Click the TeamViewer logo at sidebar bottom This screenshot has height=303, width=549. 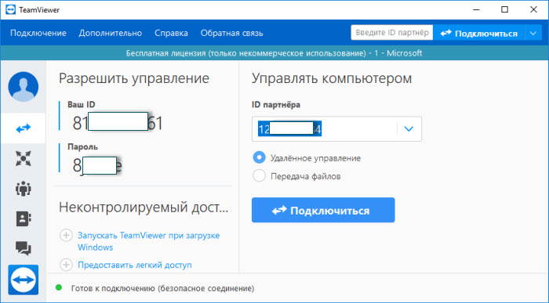23,280
